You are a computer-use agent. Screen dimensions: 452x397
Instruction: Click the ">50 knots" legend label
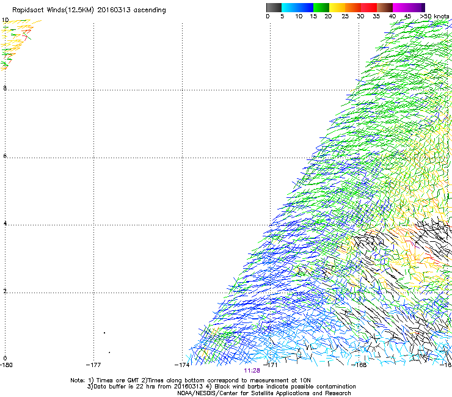434,16
